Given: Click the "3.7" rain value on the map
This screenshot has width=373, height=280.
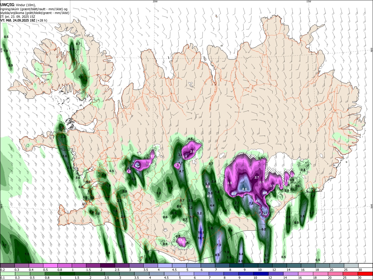Looking at the screenshot, I should 191,217.
